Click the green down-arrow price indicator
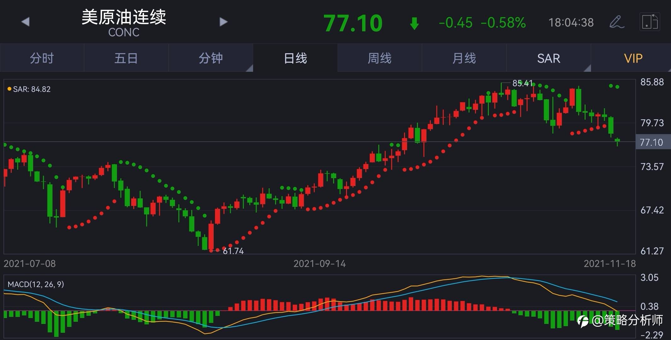 pyautogui.click(x=414, y=23)
